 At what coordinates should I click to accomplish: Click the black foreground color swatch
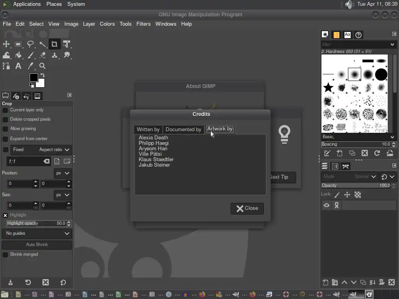34,77
